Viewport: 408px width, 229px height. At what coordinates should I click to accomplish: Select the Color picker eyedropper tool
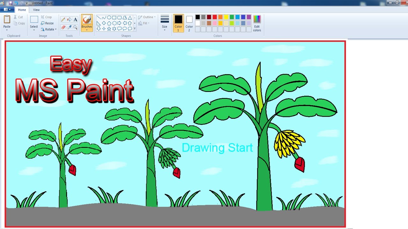(69, 27)
